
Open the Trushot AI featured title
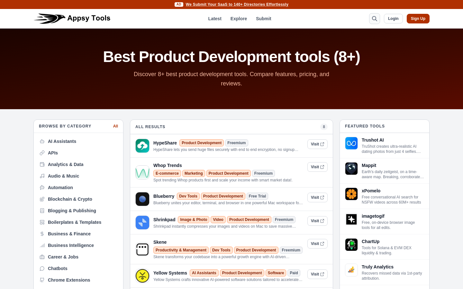coord(373,140)
